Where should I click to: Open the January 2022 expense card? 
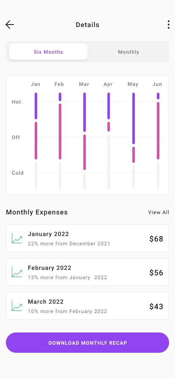[87, 238]
